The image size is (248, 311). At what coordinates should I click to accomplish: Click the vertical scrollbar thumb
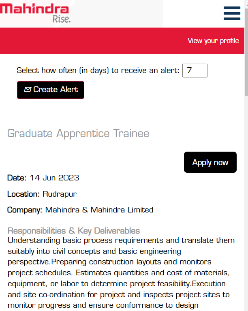[246, 53]
